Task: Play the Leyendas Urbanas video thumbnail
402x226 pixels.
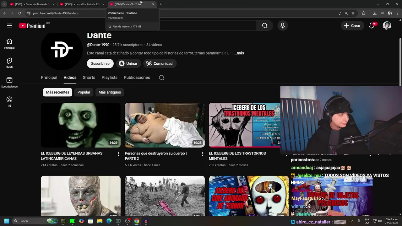Action: point(81,125)
